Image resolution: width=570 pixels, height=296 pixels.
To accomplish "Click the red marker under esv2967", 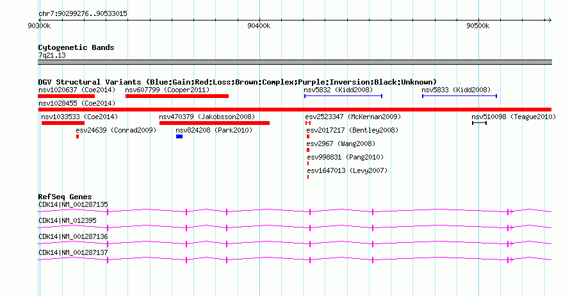I will click(x=308, y=150).
